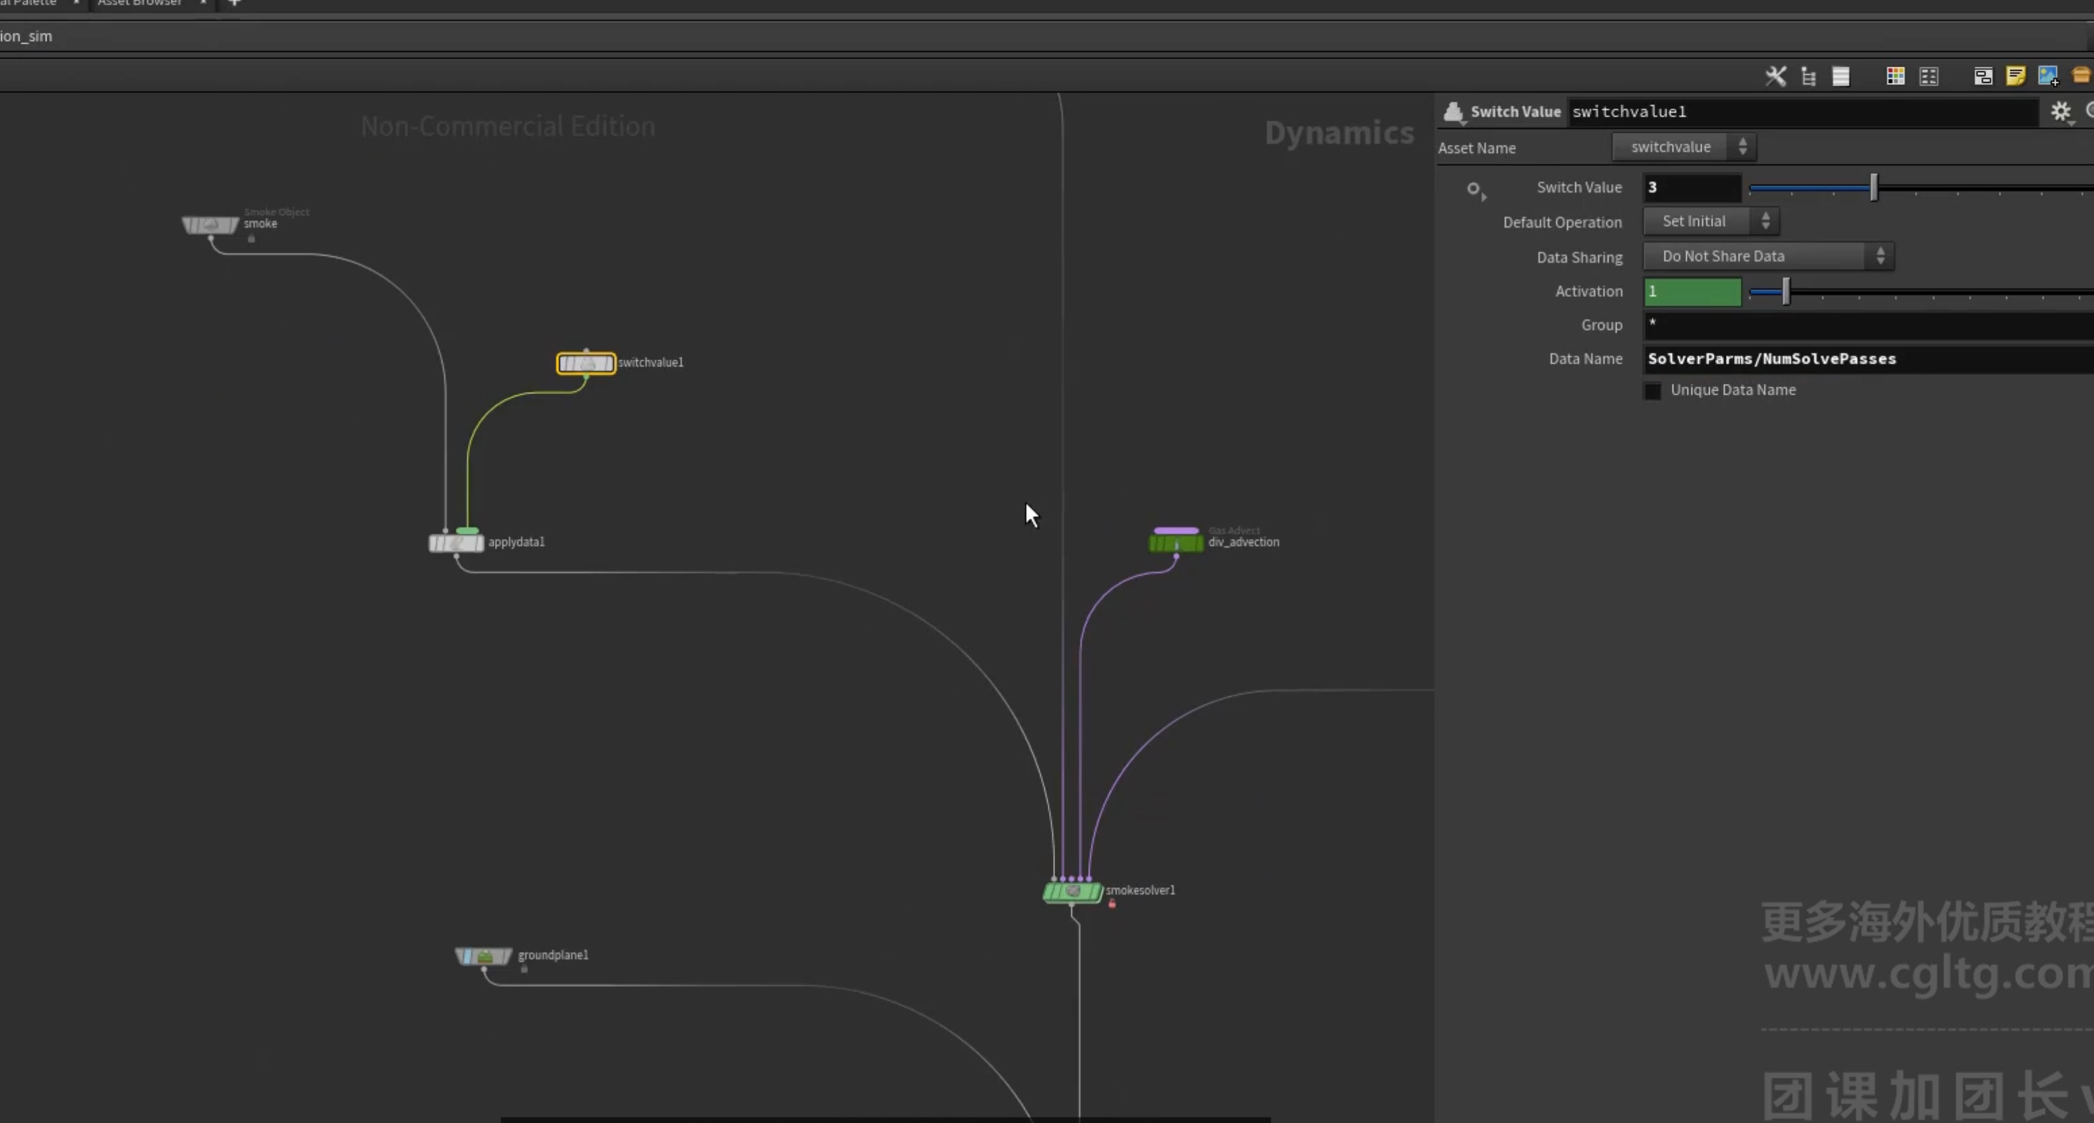Select the smokesolver1 node
The image size is (2094, 1123).
click(1072, 891)
